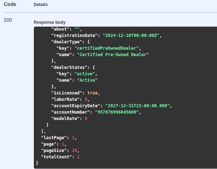Select the certifiedPreOwnedDealer key value

107,48
